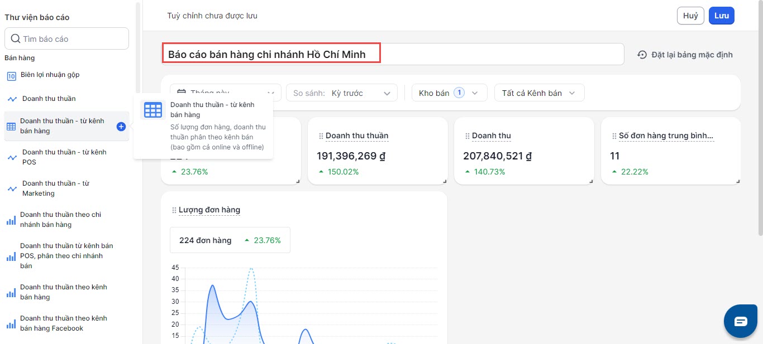The image size is (763, 344).
Task: Click Đặt lại bảng mặc định link
Action: coord(692,55)
